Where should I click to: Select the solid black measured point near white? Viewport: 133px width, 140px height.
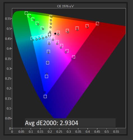point(55,33)
